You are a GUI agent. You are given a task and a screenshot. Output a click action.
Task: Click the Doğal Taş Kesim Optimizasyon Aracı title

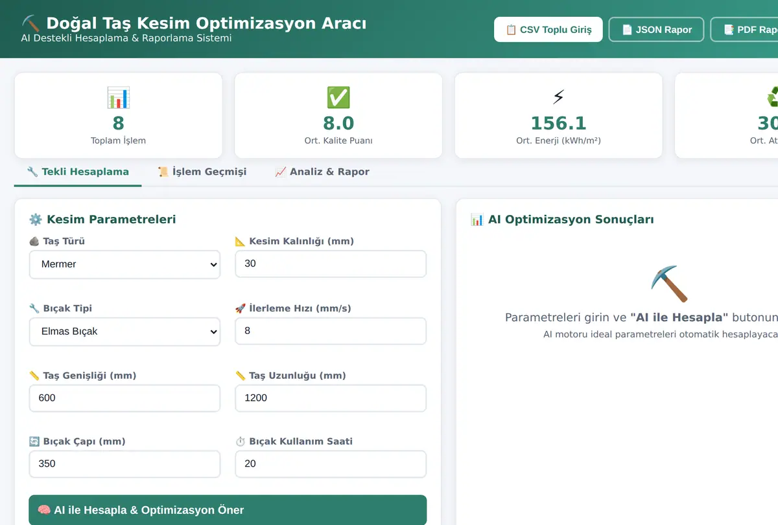[x=206, y=23]
